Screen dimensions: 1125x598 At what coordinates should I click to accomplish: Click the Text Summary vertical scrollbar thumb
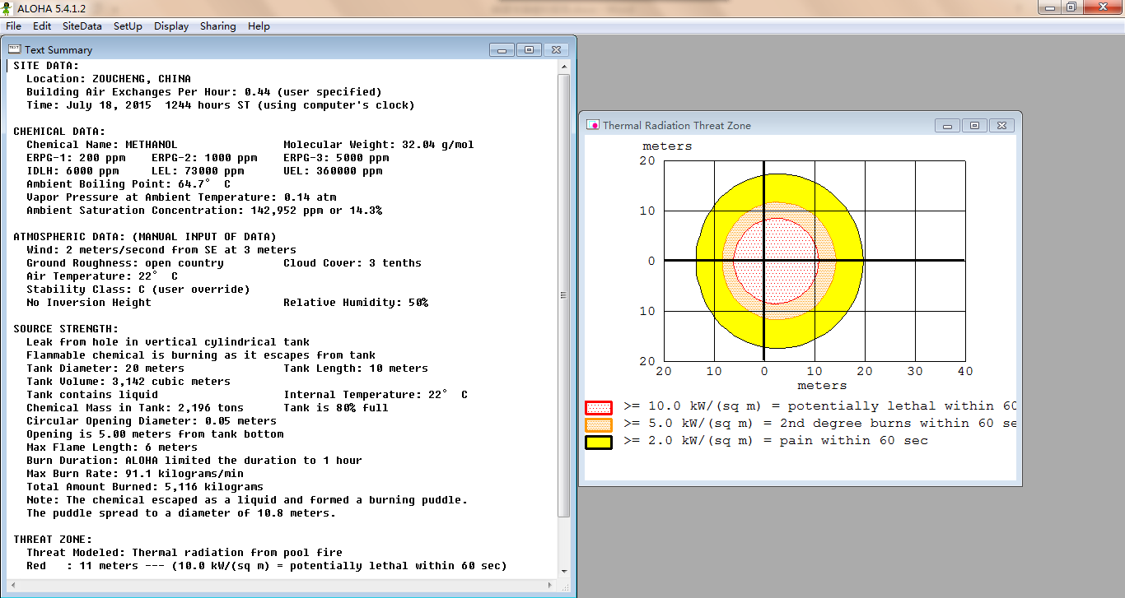[564, 294]
